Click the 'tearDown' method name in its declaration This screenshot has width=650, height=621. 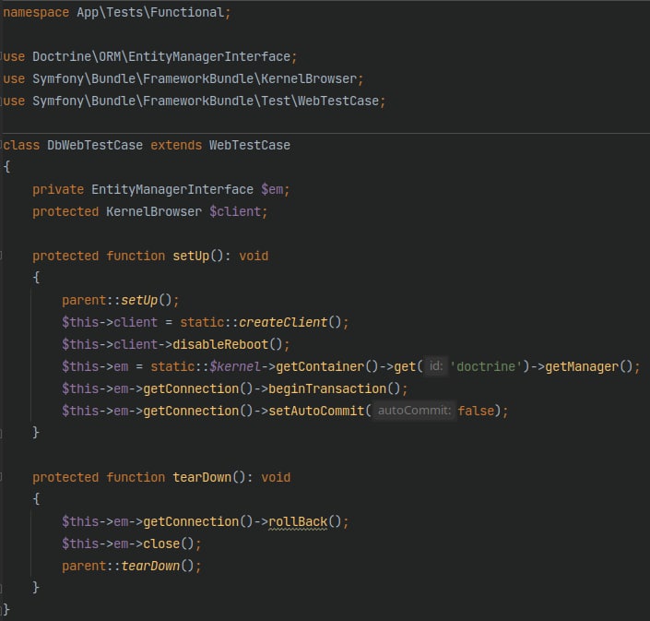tap(202, 477)
